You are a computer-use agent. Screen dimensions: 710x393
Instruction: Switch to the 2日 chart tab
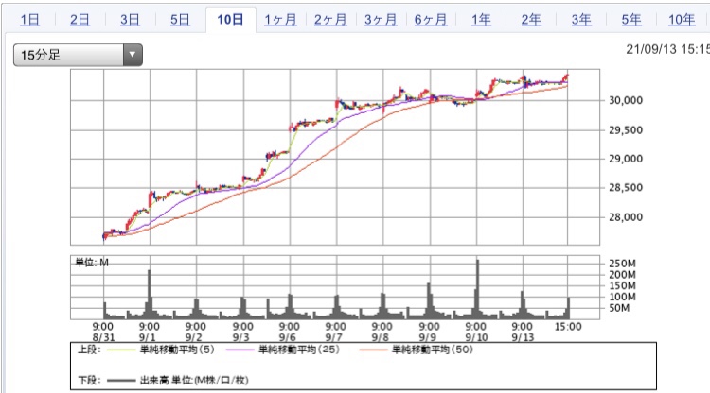[80, 20]
